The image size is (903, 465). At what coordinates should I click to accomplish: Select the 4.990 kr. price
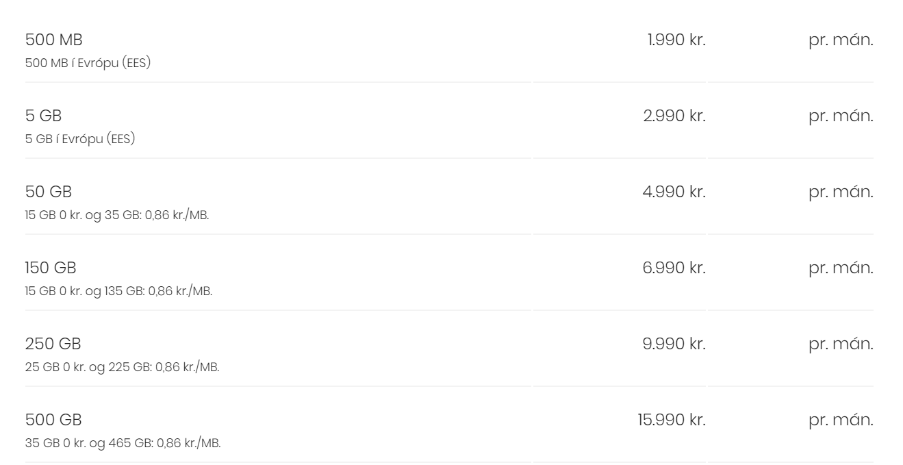[674, 192]
